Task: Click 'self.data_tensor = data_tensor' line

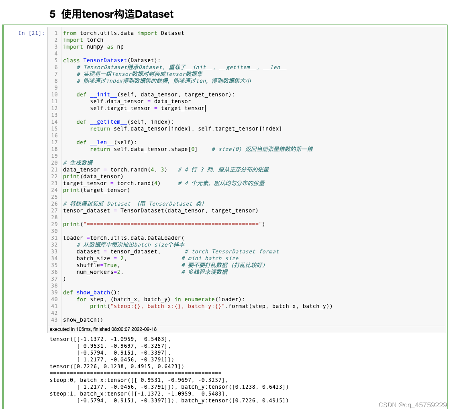Action: point(141,102)
